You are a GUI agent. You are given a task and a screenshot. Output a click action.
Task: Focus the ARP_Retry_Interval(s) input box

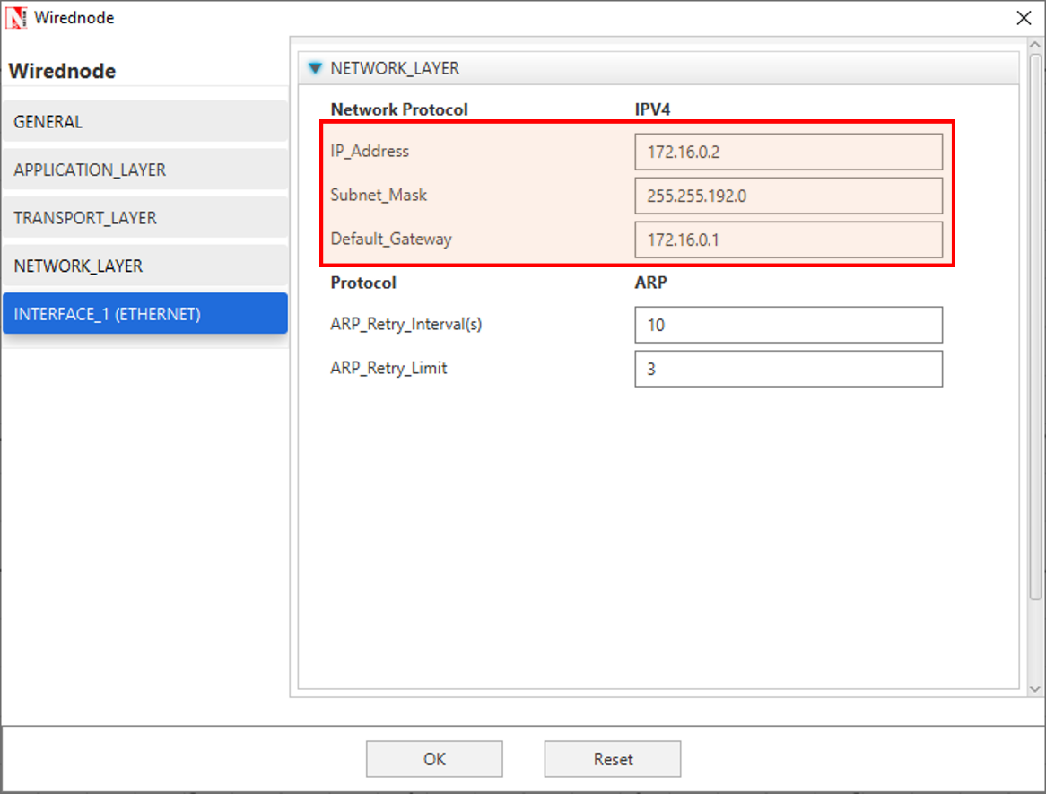[x=788, y=325]
